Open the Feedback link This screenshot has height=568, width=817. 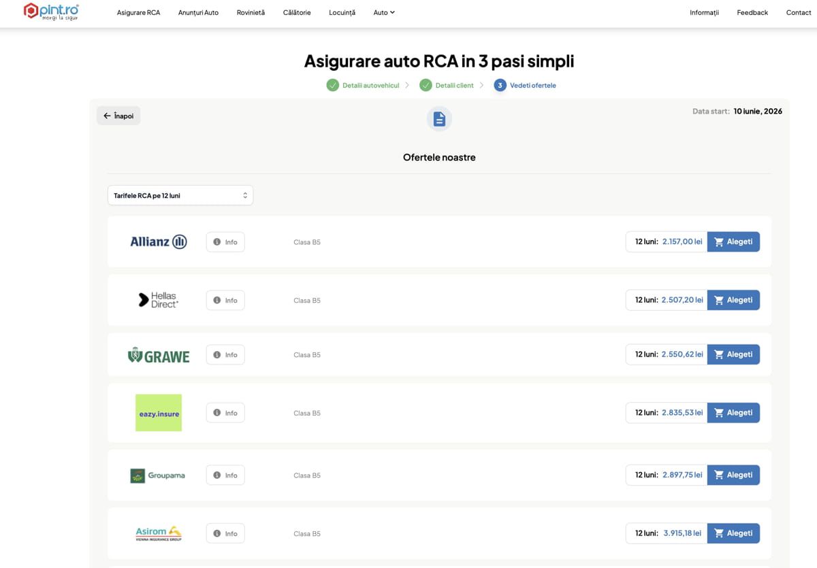pos(752,12)
